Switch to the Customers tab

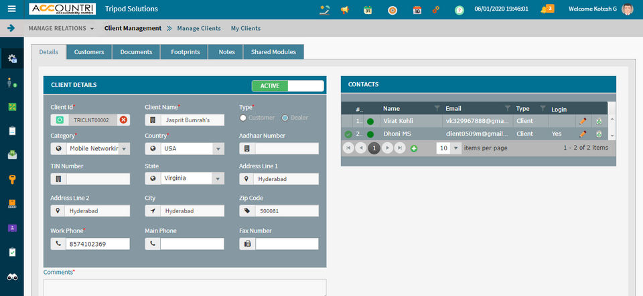pos(89,52)
